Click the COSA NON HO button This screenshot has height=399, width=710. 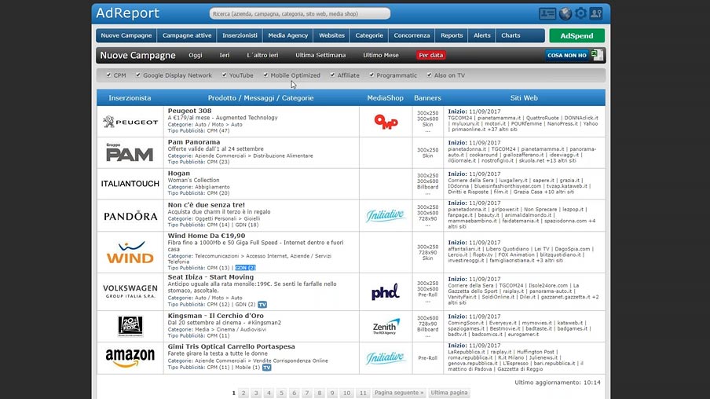tap(567, 55)
